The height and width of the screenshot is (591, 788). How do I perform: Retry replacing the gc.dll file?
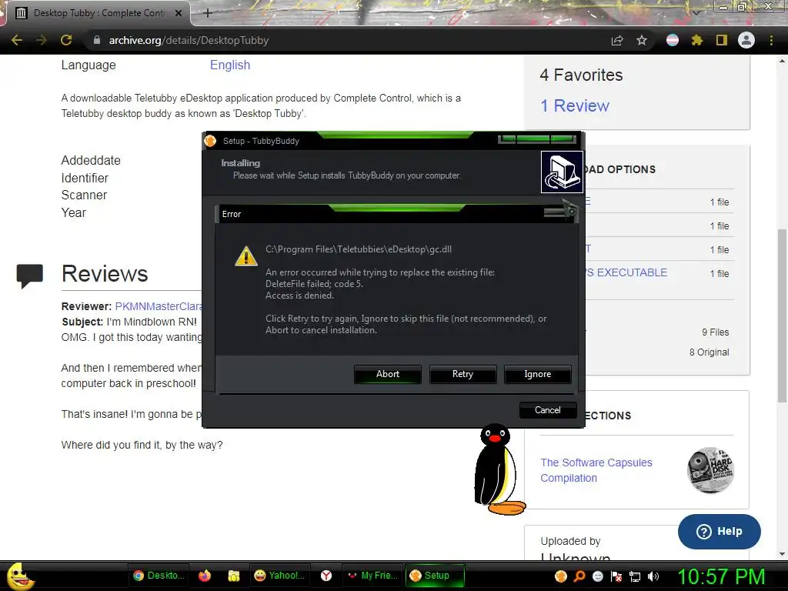pyautogui.click(x=462, y=375)
